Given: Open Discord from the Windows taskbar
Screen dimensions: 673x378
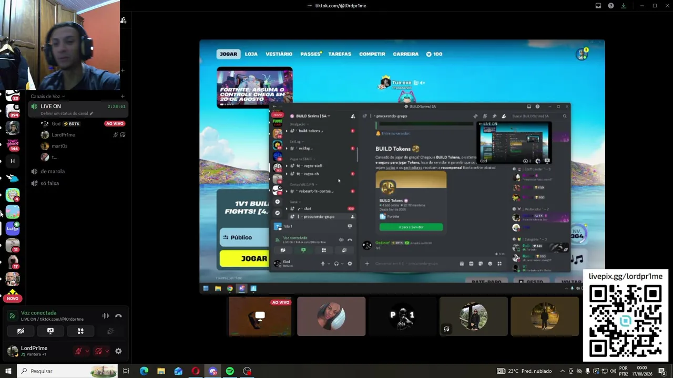Looking at the screenshot, I should click(x=213, y=371).
